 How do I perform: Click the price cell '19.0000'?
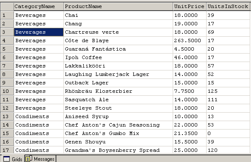coord(190,24)
